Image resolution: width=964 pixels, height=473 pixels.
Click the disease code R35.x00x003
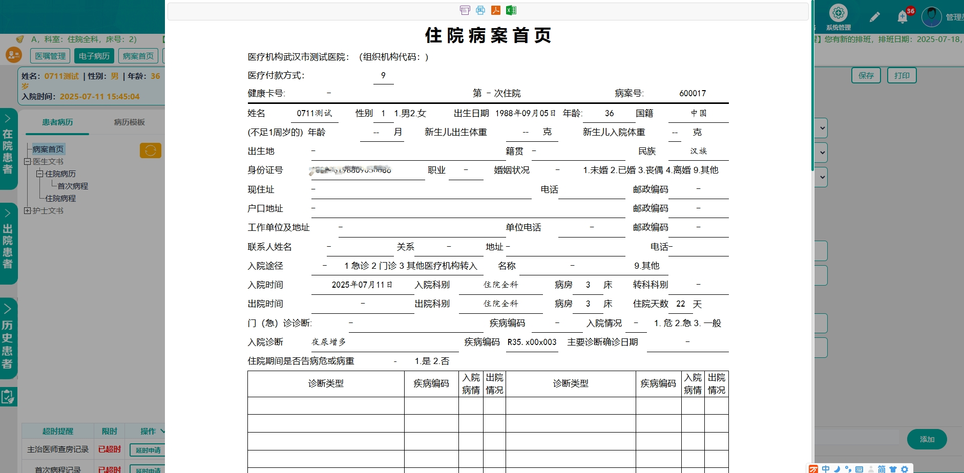click(532, 342)
